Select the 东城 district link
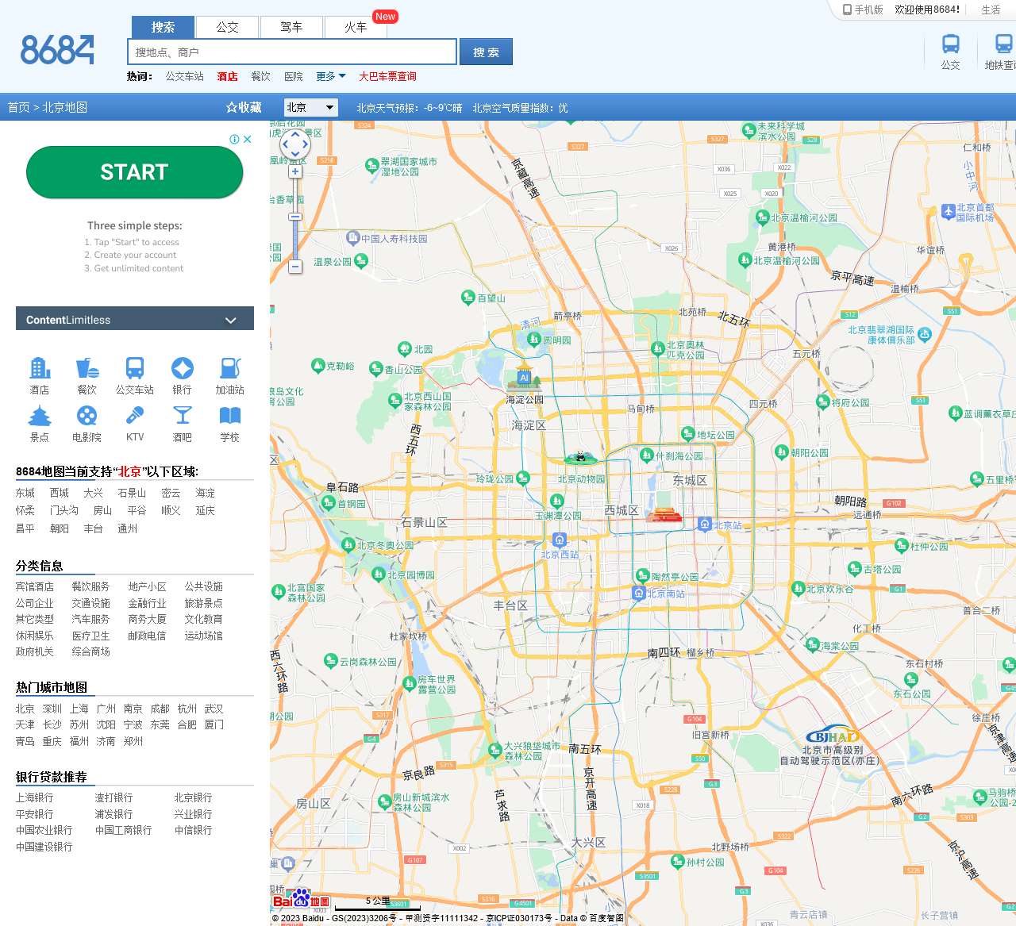The height and width of the screenshot is (926, 1016). click(25, 493)
